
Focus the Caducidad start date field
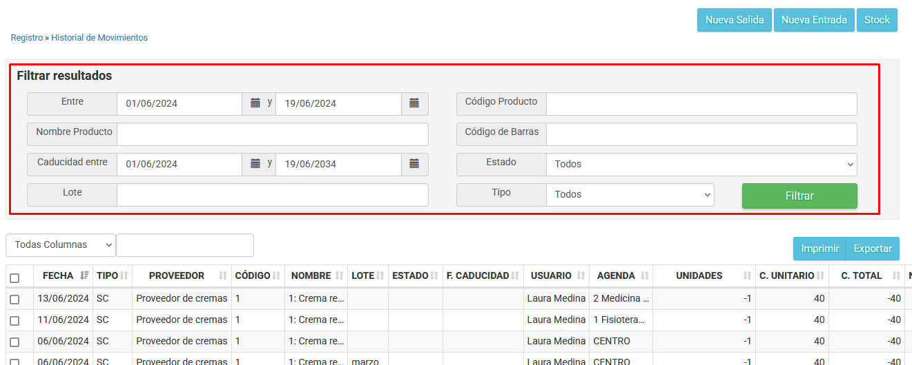point(180,164)
